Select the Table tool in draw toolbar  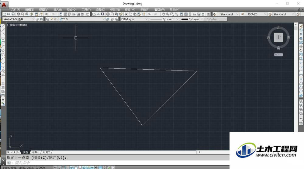pyautogui.click(x=3, y=95)
